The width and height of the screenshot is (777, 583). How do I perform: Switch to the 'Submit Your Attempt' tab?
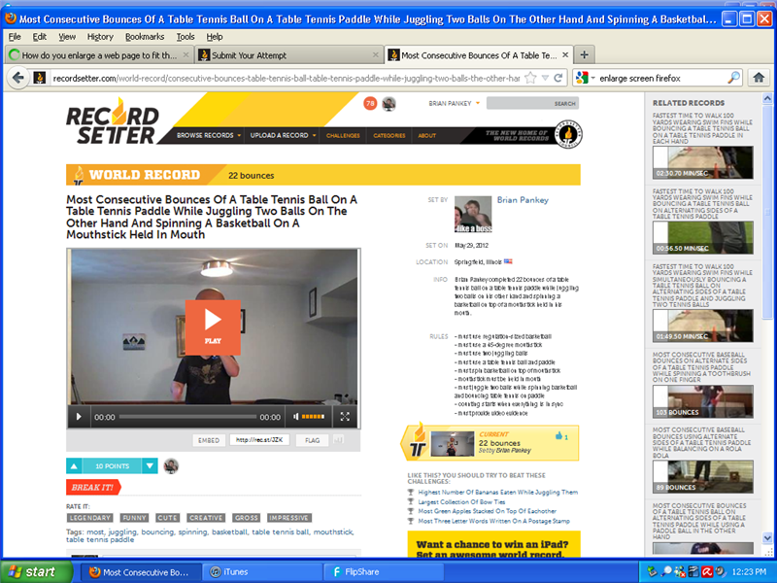287,55
